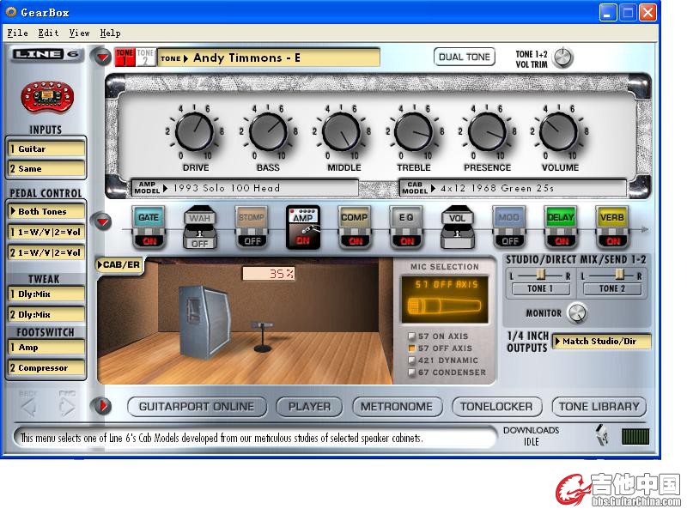
Task: Select the 57 ON AXIS mic option
Action: (413, 336)
